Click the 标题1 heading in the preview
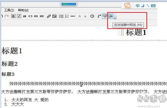Screen dimensions: 167x108 click(12, 51)
